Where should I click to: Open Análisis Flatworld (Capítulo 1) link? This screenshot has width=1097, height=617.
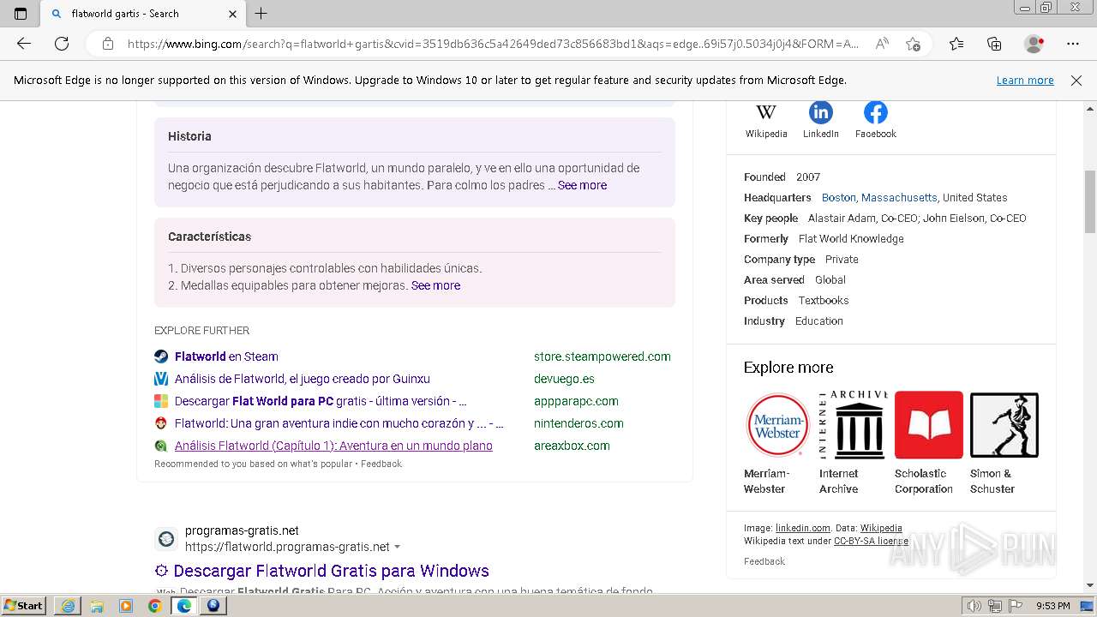(333, 446)
